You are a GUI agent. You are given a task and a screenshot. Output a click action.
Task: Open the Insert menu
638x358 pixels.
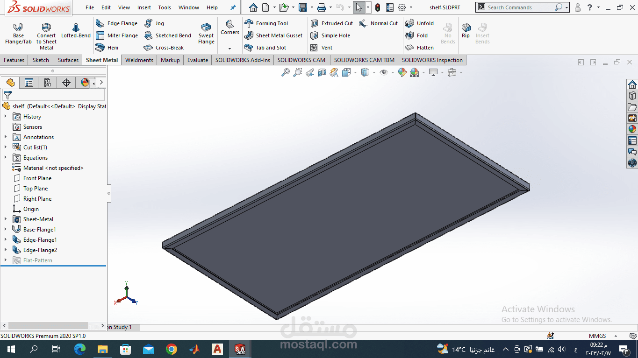144,7
